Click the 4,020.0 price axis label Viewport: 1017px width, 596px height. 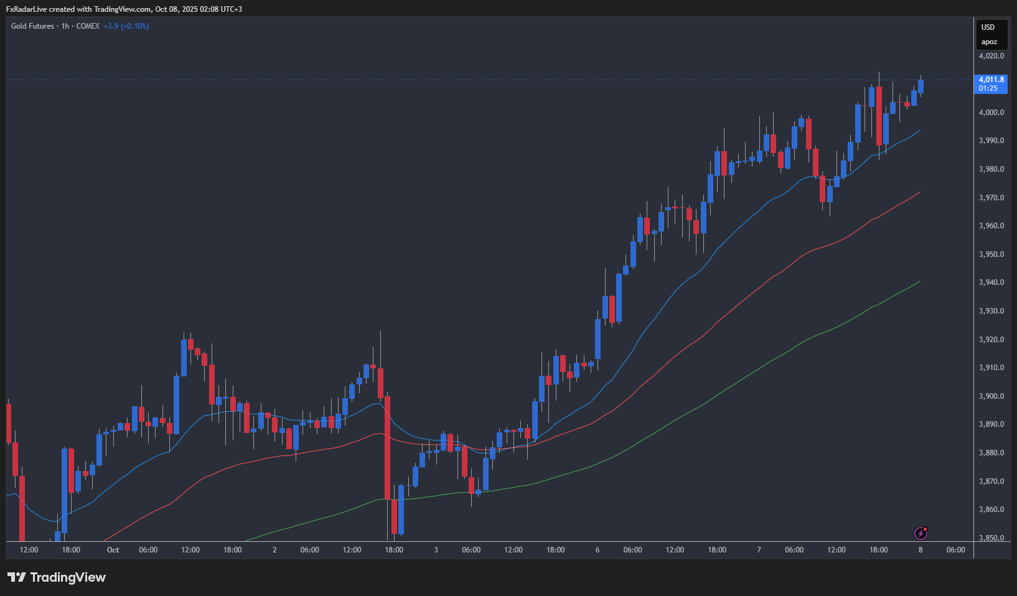pyautogui.click(x=991, y=56)
